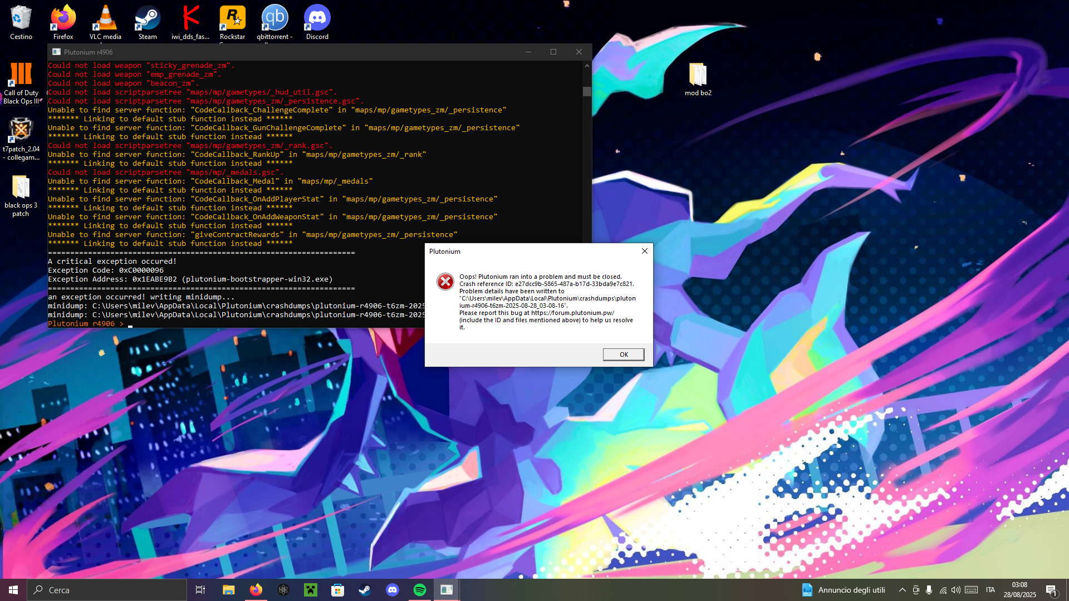The height and width of the screenshot is (601, 1069).
Task: Launch Firefox from the desktop shortcut
Action: (x=63, y=22)
